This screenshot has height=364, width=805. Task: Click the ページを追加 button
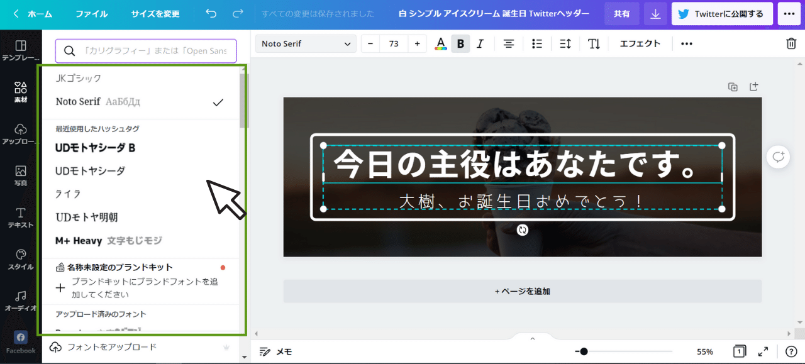(x=523, y=292)
